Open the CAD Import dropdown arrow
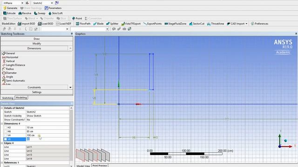Viewport: 298px width, 167px height. coord(246,24)
